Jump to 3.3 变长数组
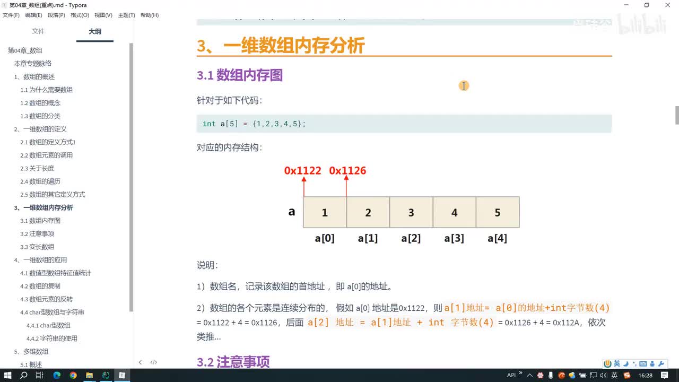 (37, 247)
